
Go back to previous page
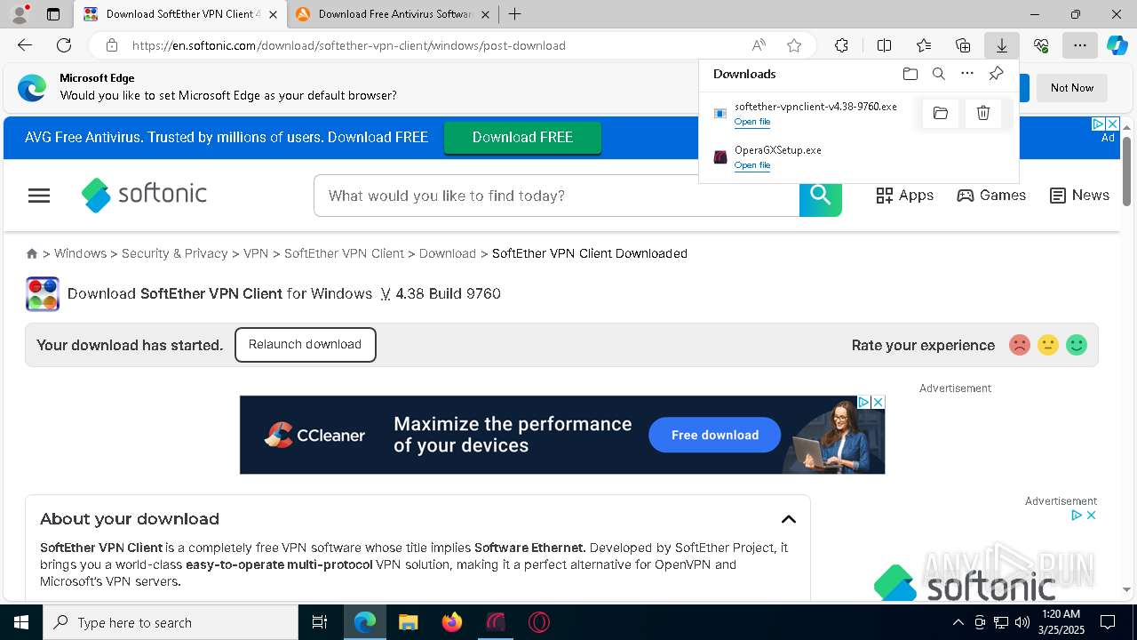coord(25,45)
